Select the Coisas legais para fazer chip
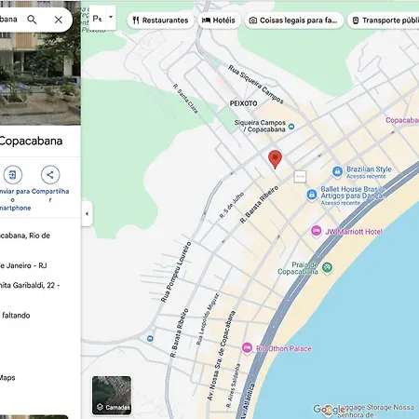This screenshot has width=419, height=419. click(x=294, y=20)
